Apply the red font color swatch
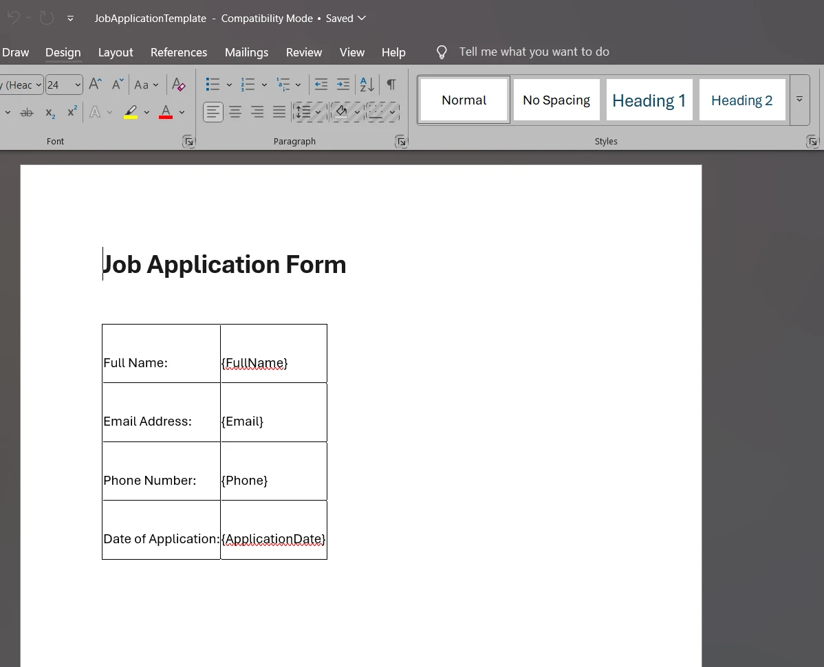The width and height of the screenshot is (824, 667). click(166, 112)
